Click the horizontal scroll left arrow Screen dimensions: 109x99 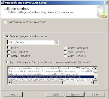[x=10, y=82]
